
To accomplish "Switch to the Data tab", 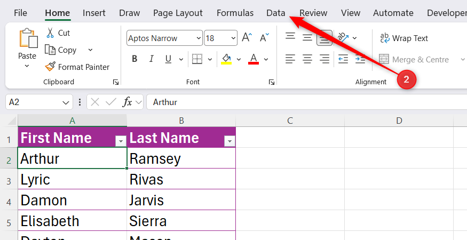I will 275,13.
